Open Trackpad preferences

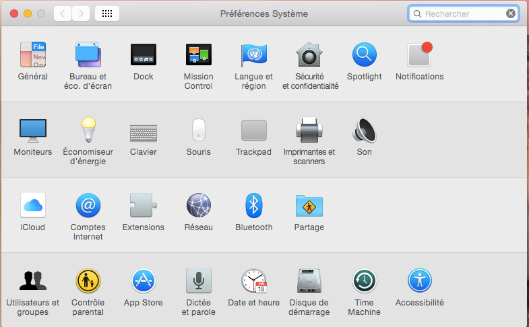pyautogui.click(x=253, y=130)
